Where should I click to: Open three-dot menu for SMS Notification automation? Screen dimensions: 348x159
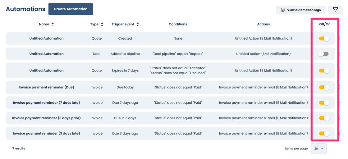pos(339,54)
